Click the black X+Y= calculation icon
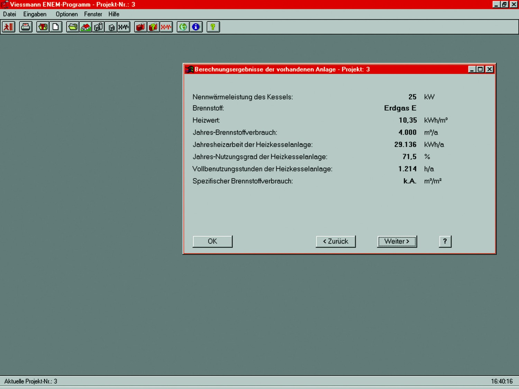This screenshot has width=519, height=389. pyautogui.click(x=124, y=27)
